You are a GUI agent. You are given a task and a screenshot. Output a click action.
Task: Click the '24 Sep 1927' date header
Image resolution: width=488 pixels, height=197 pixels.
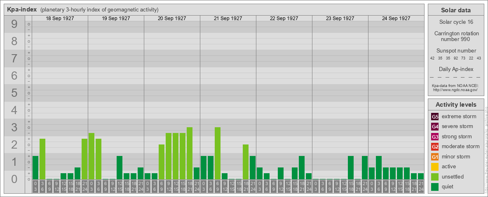coord(396,18)
